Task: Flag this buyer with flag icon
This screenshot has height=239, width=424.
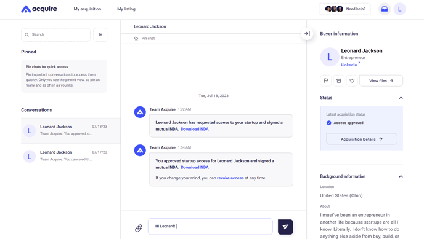Action: pyautogui.click(x=326, y=80)
